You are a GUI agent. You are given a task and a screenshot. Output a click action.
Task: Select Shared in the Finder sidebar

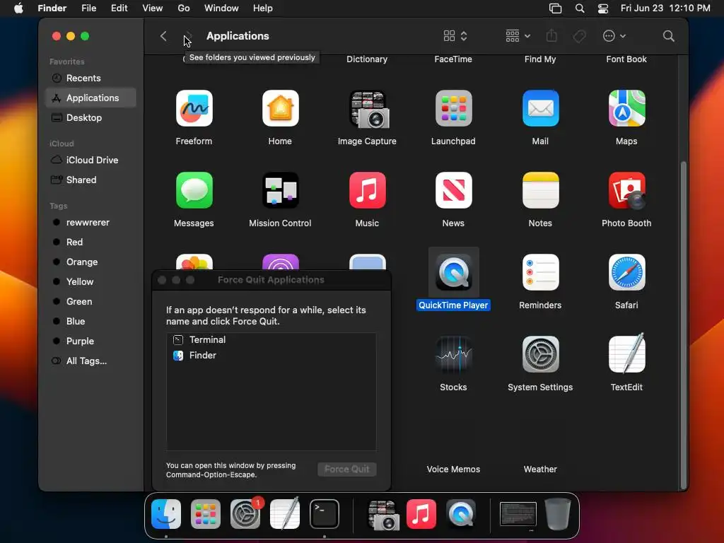[x=90, y=180]
